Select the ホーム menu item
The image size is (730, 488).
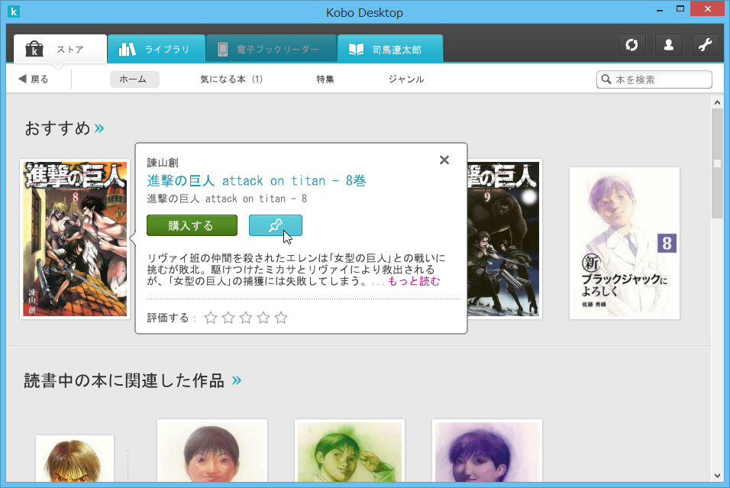tap(134, 79)
